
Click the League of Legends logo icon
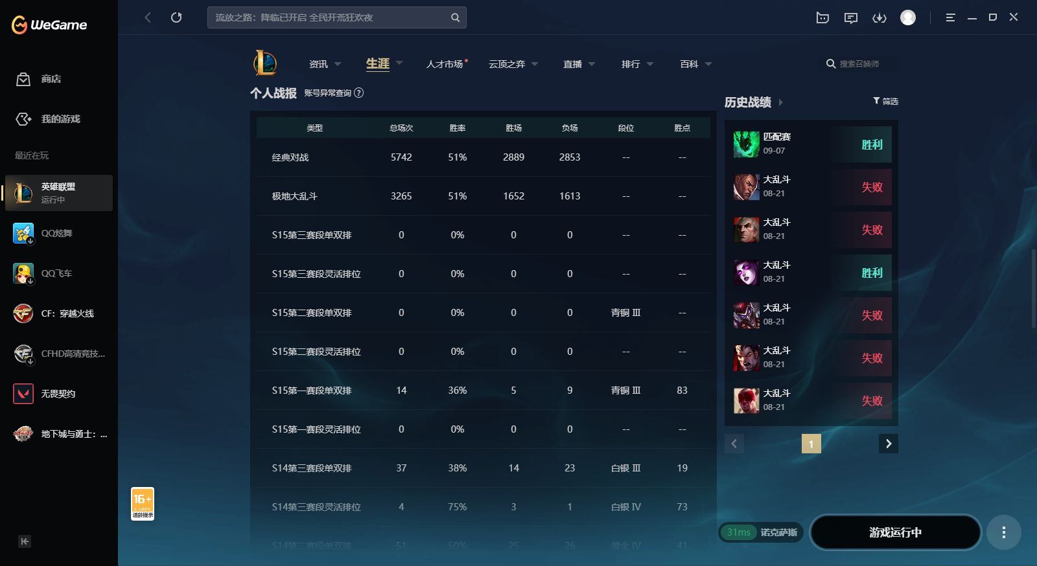point(265,63)
